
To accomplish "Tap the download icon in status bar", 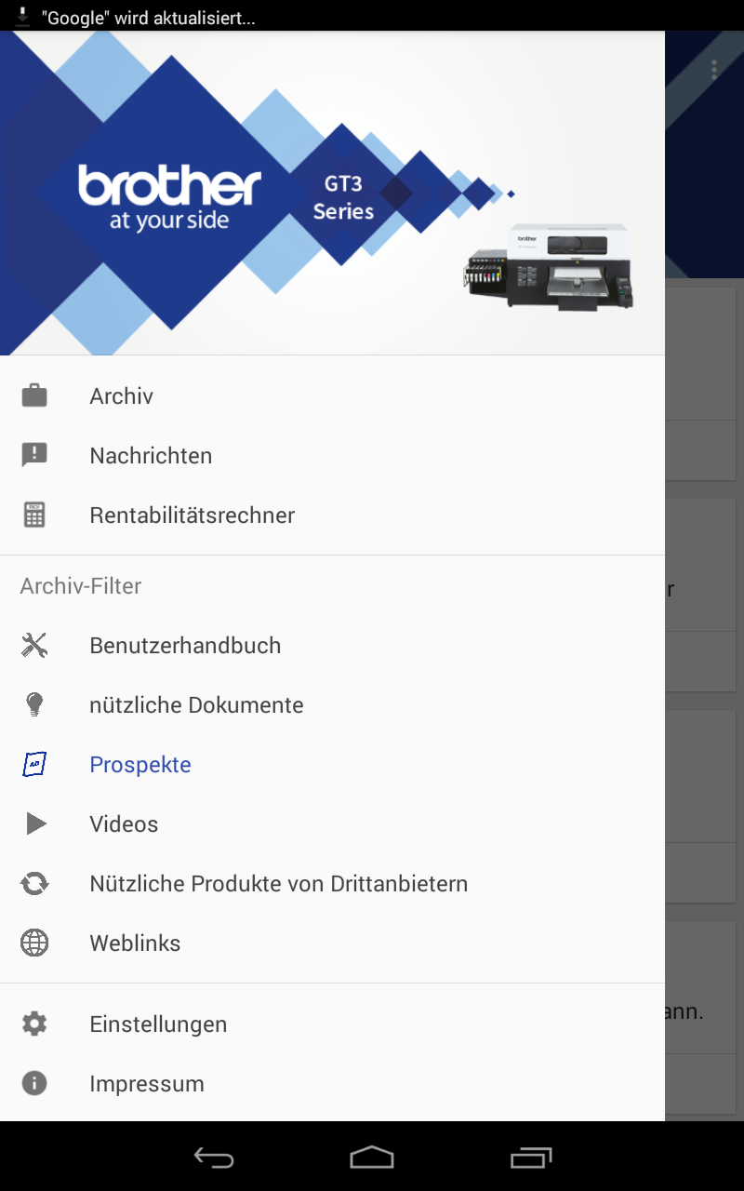I will click(x=22, y=16).
